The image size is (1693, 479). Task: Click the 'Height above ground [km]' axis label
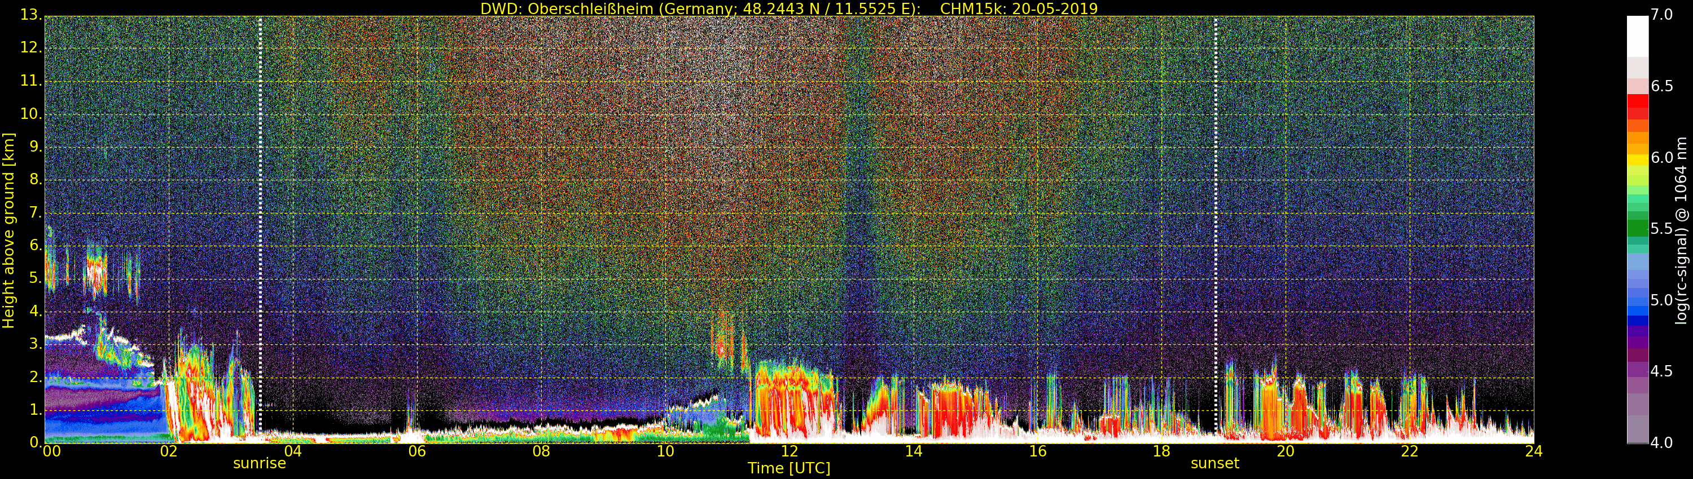click(8, 230)
